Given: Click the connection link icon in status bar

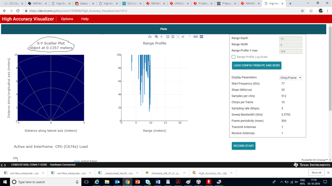Looking at the screenshot, I should (3, 165).
